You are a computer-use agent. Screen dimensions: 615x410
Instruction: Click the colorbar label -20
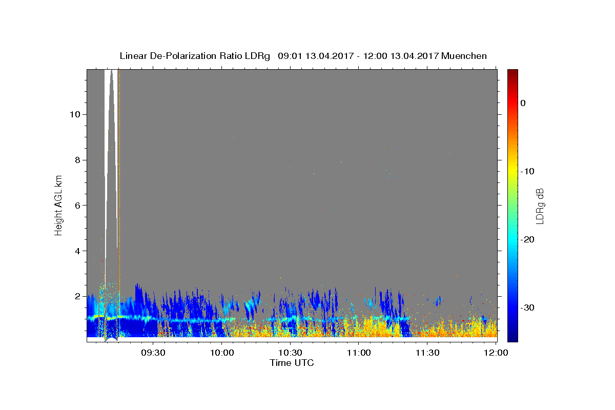coord(527,239)
